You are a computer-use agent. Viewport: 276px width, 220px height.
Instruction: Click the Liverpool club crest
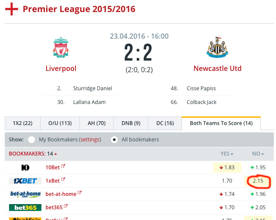61,47
